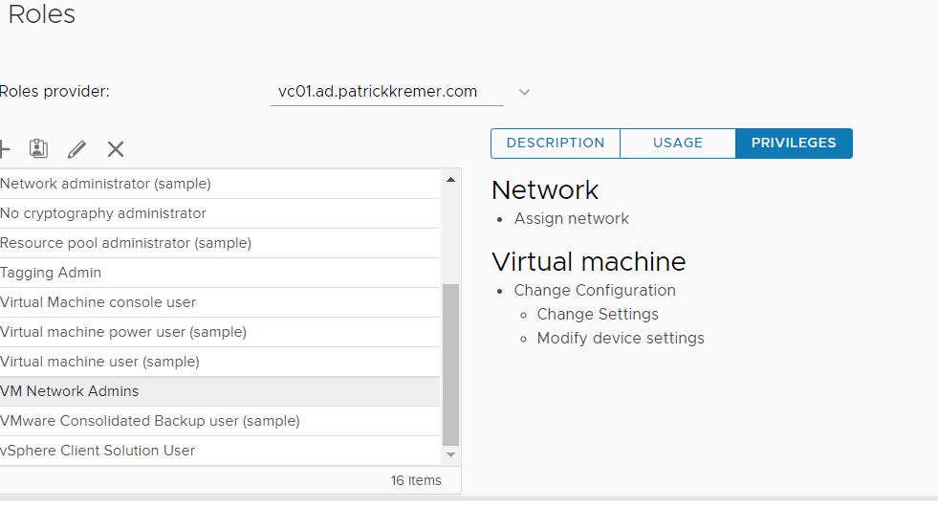This screenshot has width=938, height=508.
Task: Pick Virtual Machine console user role
Action: (98, 302)
